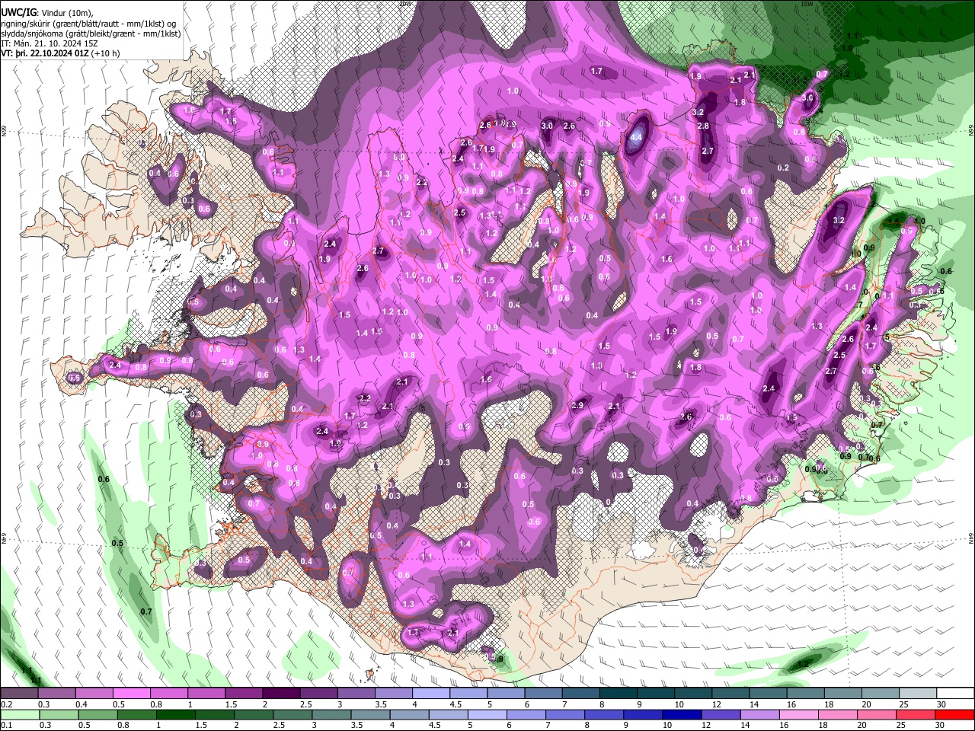975x731 pixels.
Task: Select the bright pink snow-scale swatch labeled 0.5
Action: pyautogui.click(x=131, y=694)
